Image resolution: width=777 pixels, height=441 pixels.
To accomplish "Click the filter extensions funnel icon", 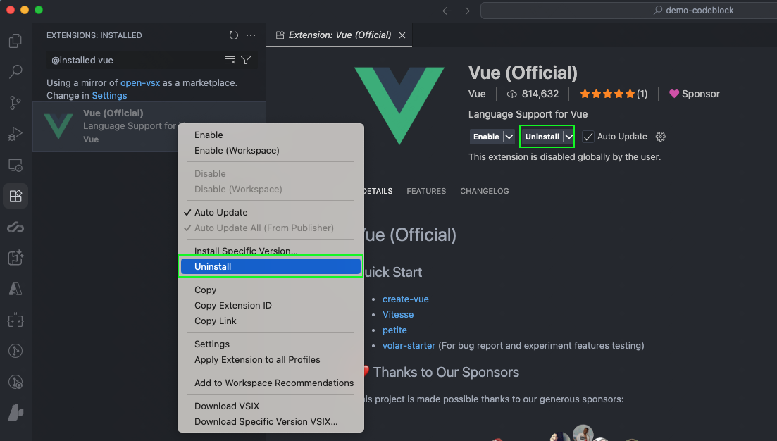I will click(x=246, y=61).
